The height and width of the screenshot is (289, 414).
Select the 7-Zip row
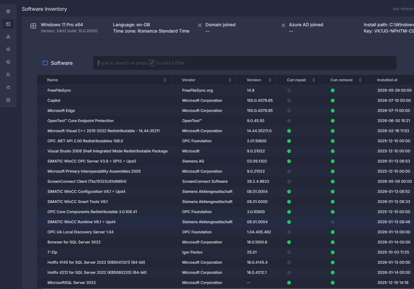tap(226, 252)
